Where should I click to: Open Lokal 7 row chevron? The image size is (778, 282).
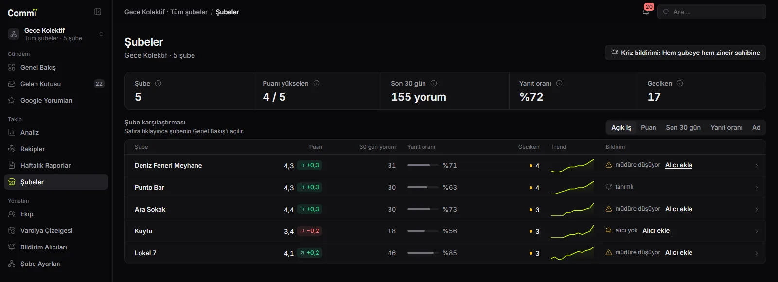(756, 253)
